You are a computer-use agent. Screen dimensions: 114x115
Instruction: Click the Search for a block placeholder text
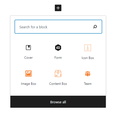(33, 27)
